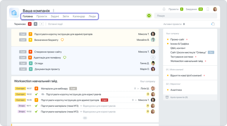Click orange comment bubble on Визначення бюджету
The image size is (227, 126).
click(x=62, y=40)
